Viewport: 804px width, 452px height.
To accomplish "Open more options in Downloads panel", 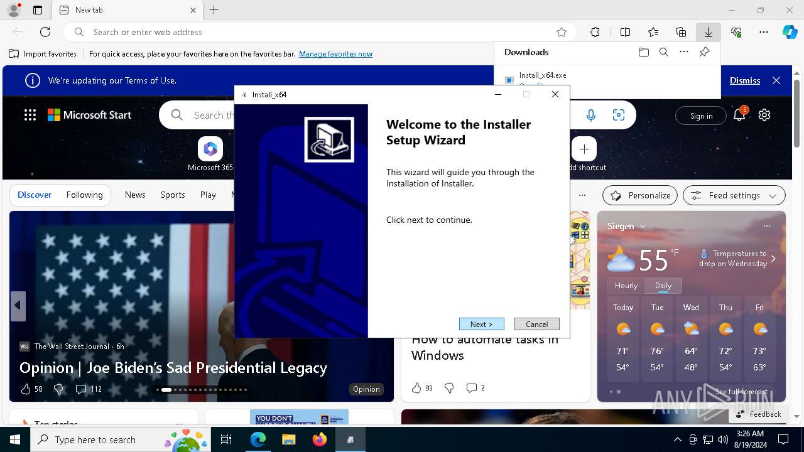I will click(x=684, y=52).
